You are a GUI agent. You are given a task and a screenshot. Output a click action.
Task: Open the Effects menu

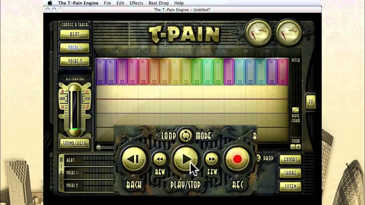136,3
